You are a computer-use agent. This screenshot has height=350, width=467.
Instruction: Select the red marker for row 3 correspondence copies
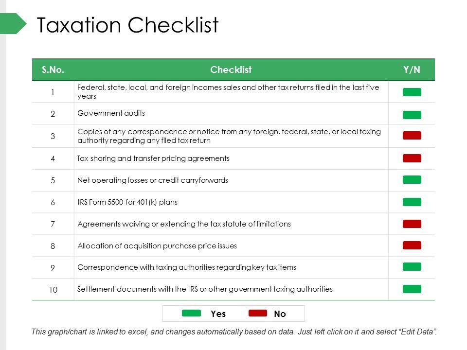(x=412, y=136)
